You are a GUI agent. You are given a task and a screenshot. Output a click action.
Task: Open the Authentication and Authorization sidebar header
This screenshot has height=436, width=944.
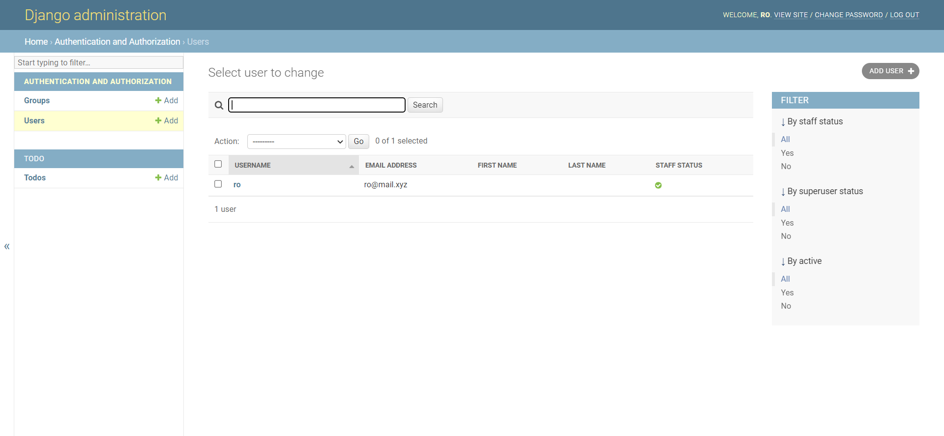point(98,82)
